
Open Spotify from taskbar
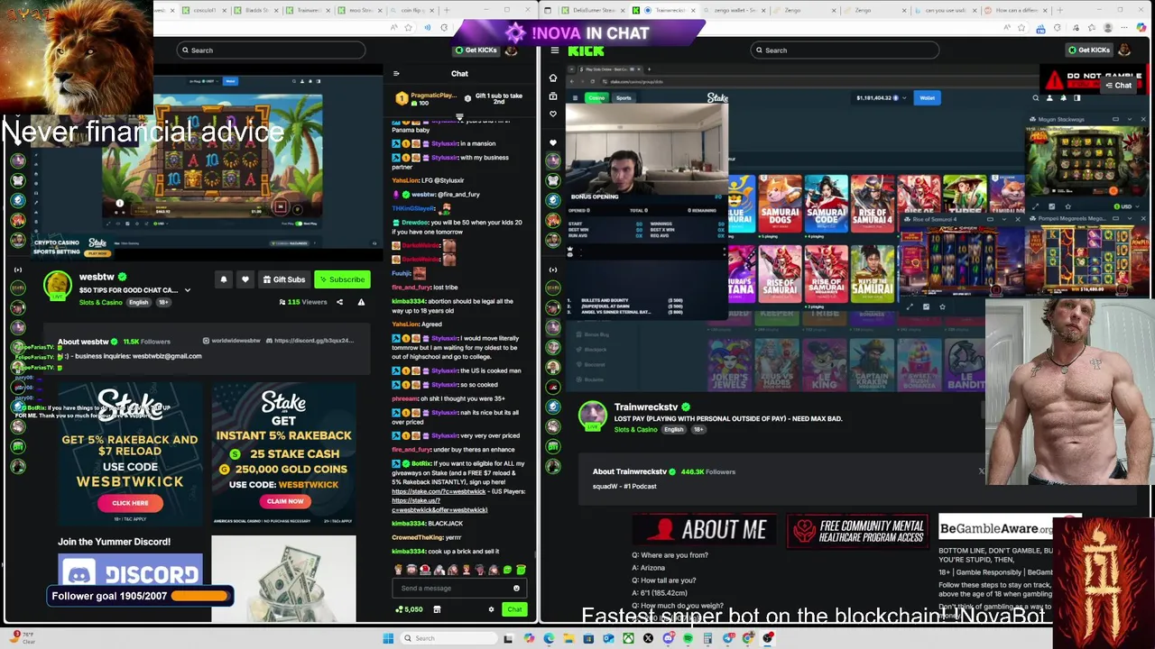[688, 638]
